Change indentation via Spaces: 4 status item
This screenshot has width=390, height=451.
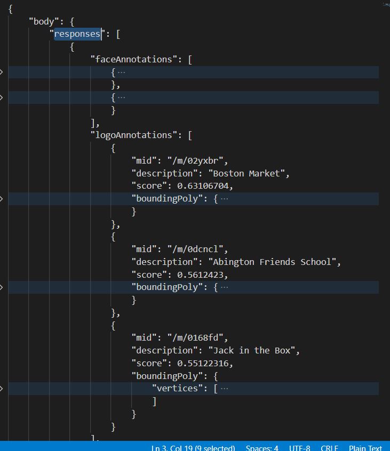[262, 448]
